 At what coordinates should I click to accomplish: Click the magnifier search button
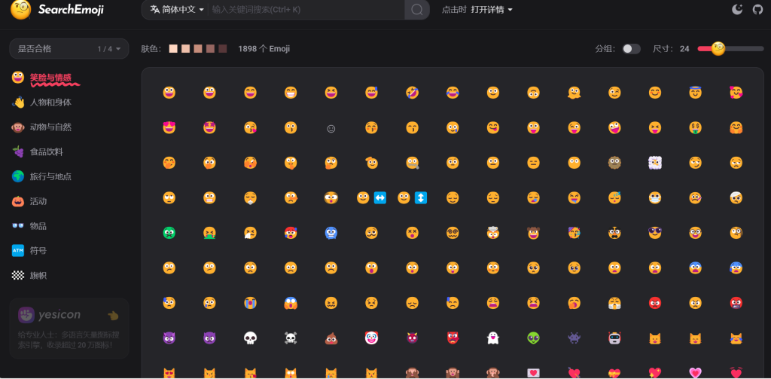(x=417, y=9)
